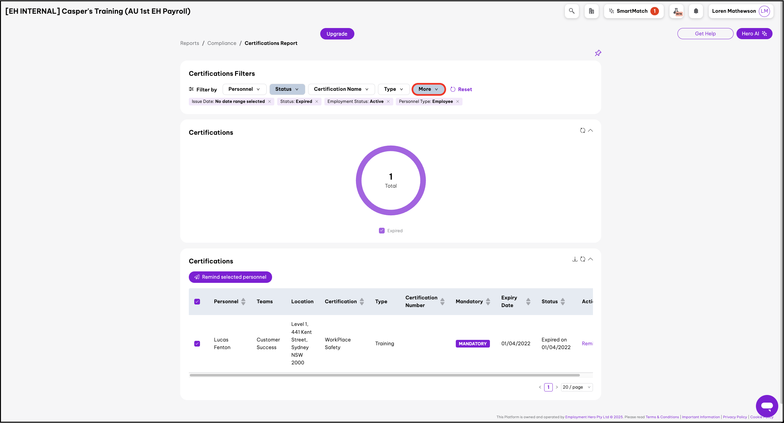Navigate to Reports breadcrumb
The width and height of the screenshot is (784, 423).
(x=189, y=43)
